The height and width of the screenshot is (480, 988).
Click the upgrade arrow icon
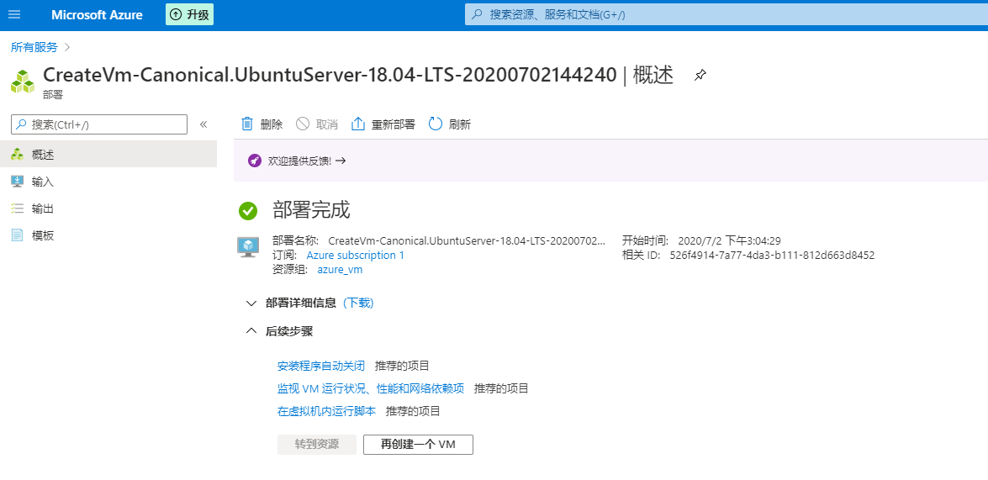pos(176,14)
